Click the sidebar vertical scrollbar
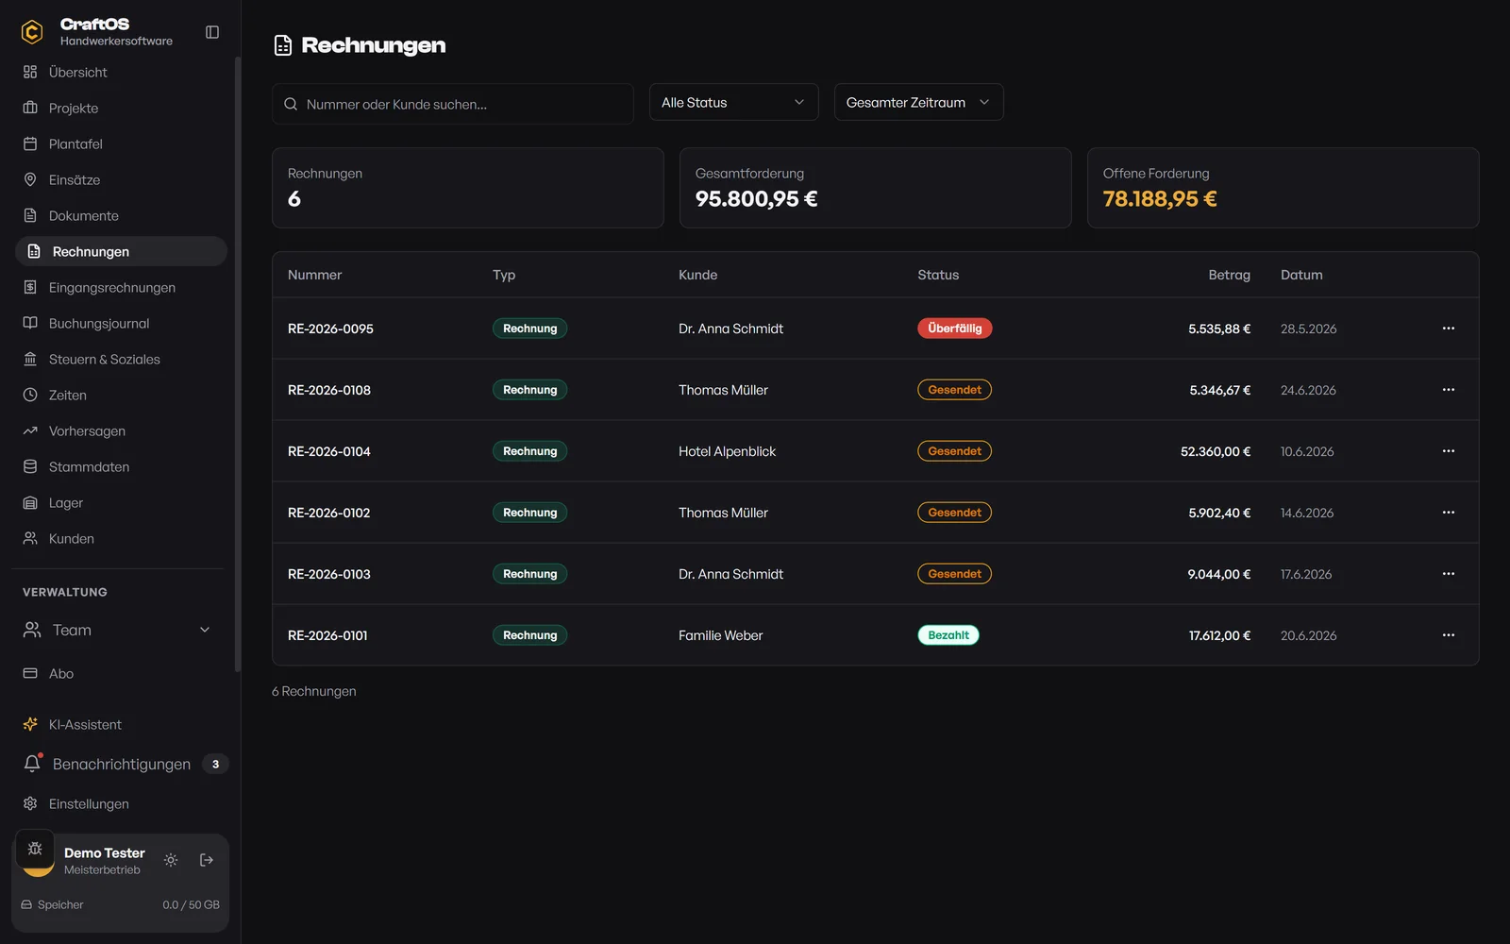 (x=238, y=363)
